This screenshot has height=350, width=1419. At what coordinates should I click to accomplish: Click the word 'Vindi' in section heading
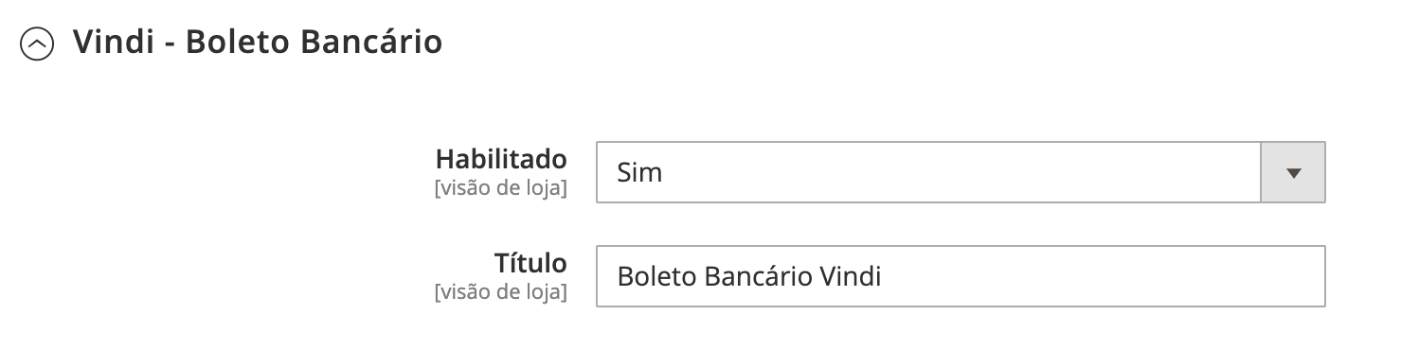114,43
